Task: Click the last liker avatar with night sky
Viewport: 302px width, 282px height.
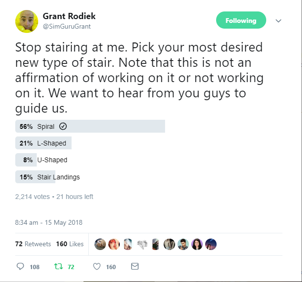Action: (211, 244)
